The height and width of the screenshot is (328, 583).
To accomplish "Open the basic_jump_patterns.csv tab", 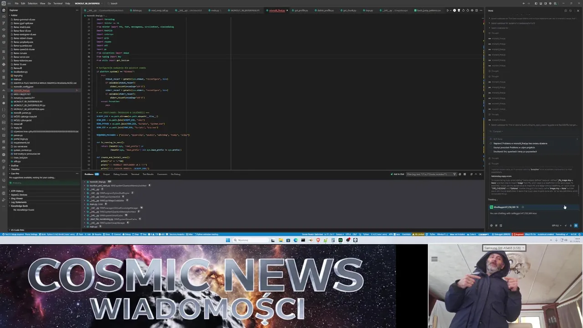I will 427,10.
